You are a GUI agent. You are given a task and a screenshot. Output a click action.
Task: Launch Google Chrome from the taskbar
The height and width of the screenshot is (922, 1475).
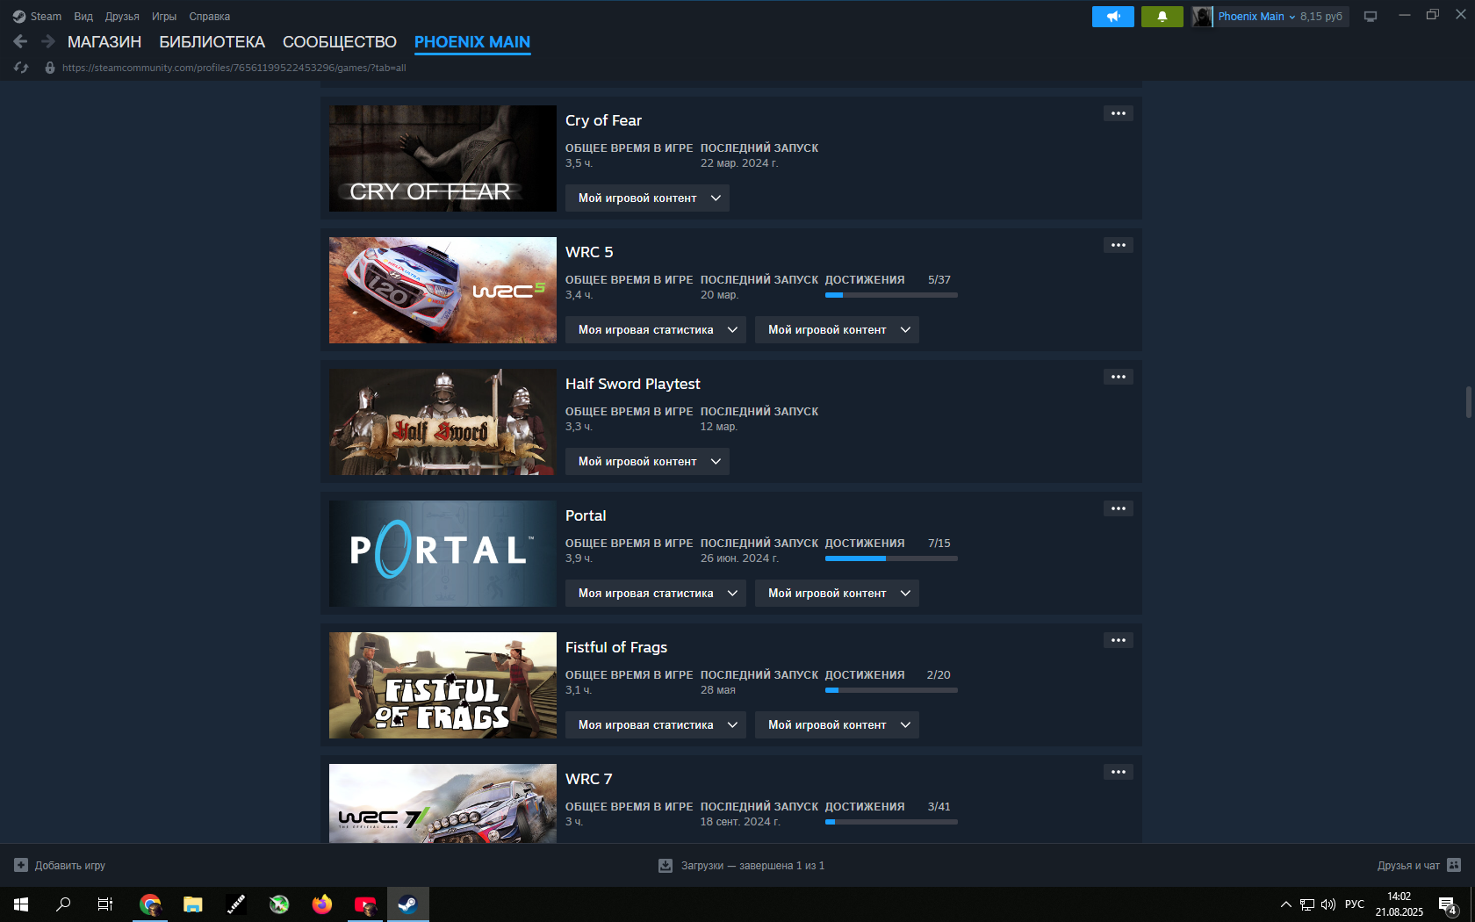click(150, 904)
